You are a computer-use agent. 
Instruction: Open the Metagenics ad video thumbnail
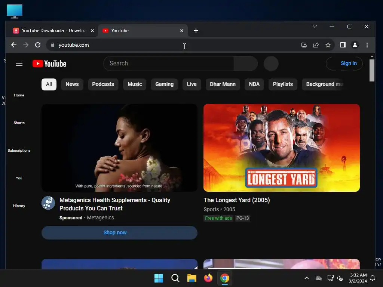tap(119, 148)
